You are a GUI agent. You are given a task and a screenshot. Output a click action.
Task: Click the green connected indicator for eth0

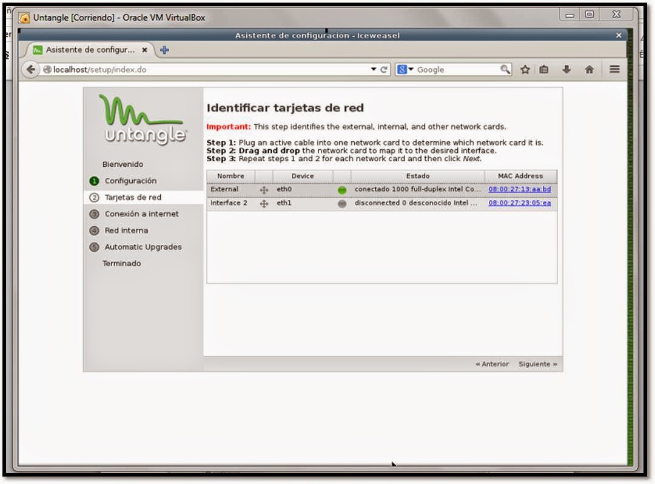tap(342, 189)
